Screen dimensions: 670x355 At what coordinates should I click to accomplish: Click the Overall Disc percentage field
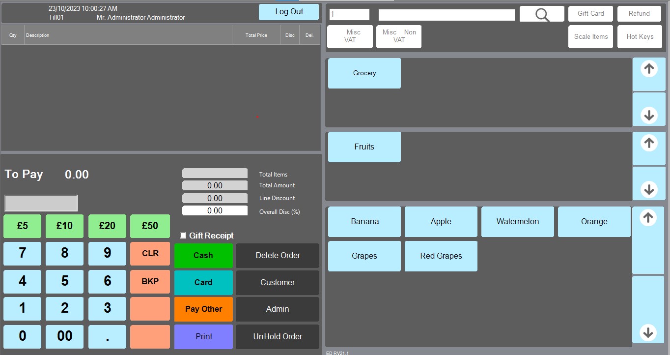click(215, 210)
